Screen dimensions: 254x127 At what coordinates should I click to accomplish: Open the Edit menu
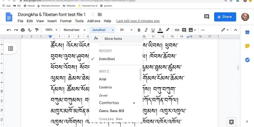click(x=30, y=21)
